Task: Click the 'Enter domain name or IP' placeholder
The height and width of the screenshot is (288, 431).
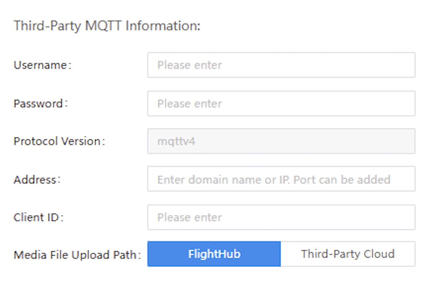Action: click(274, 179)
